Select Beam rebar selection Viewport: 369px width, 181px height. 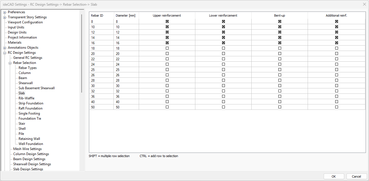tap(23, 78)
